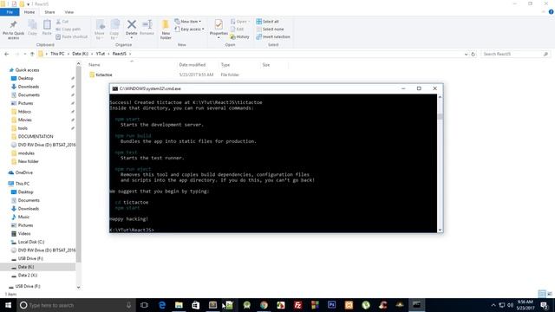The width and height of the screenshot is (555, 312).
Task: Click the Refresh button by address bar
Action: point(473,54)
